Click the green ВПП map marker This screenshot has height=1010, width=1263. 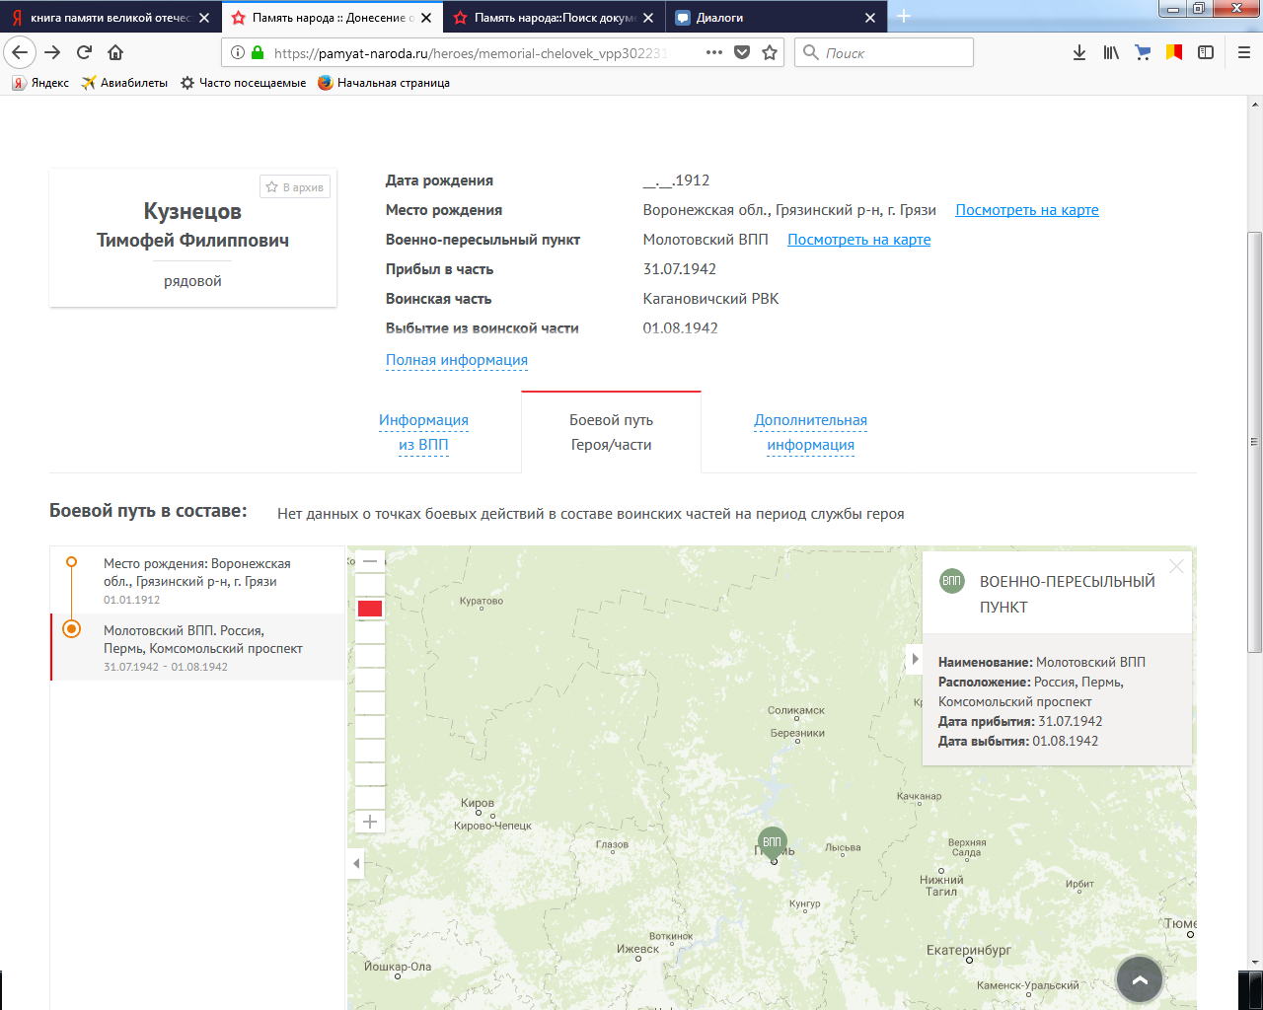pyautogui.click(x=772, y=841)
